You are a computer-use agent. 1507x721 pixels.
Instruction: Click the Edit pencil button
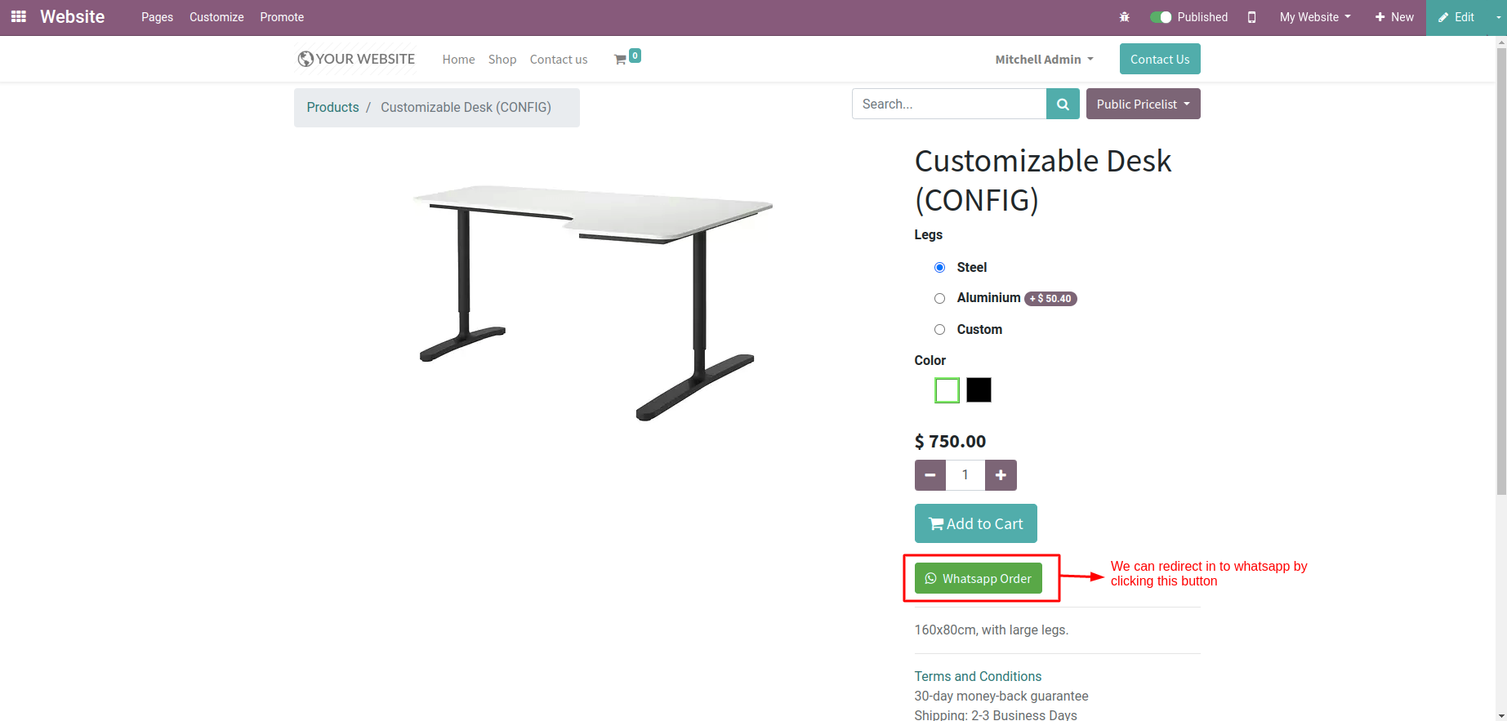pos(1456,17)
